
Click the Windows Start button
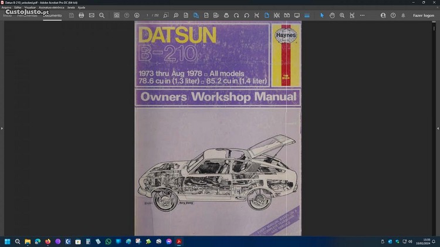pyautogui.click(x=8, y=241)
